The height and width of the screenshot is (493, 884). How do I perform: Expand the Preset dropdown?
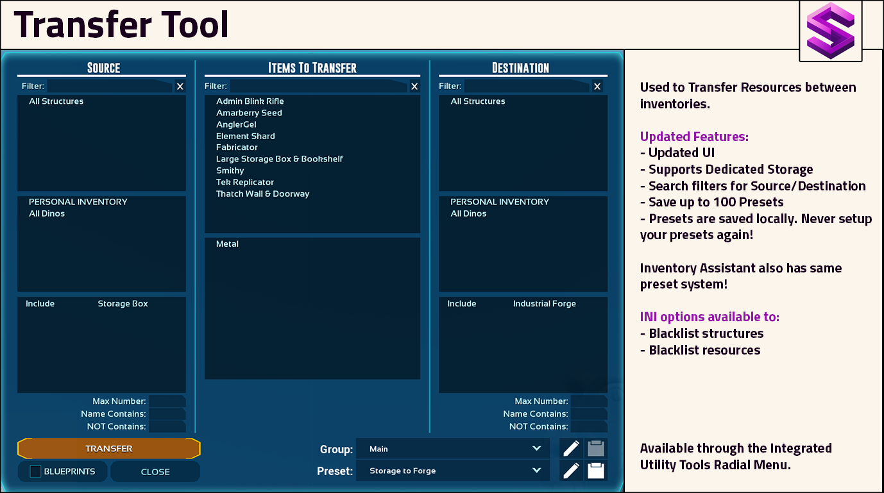pyautogui.click(x=452, y=471)
